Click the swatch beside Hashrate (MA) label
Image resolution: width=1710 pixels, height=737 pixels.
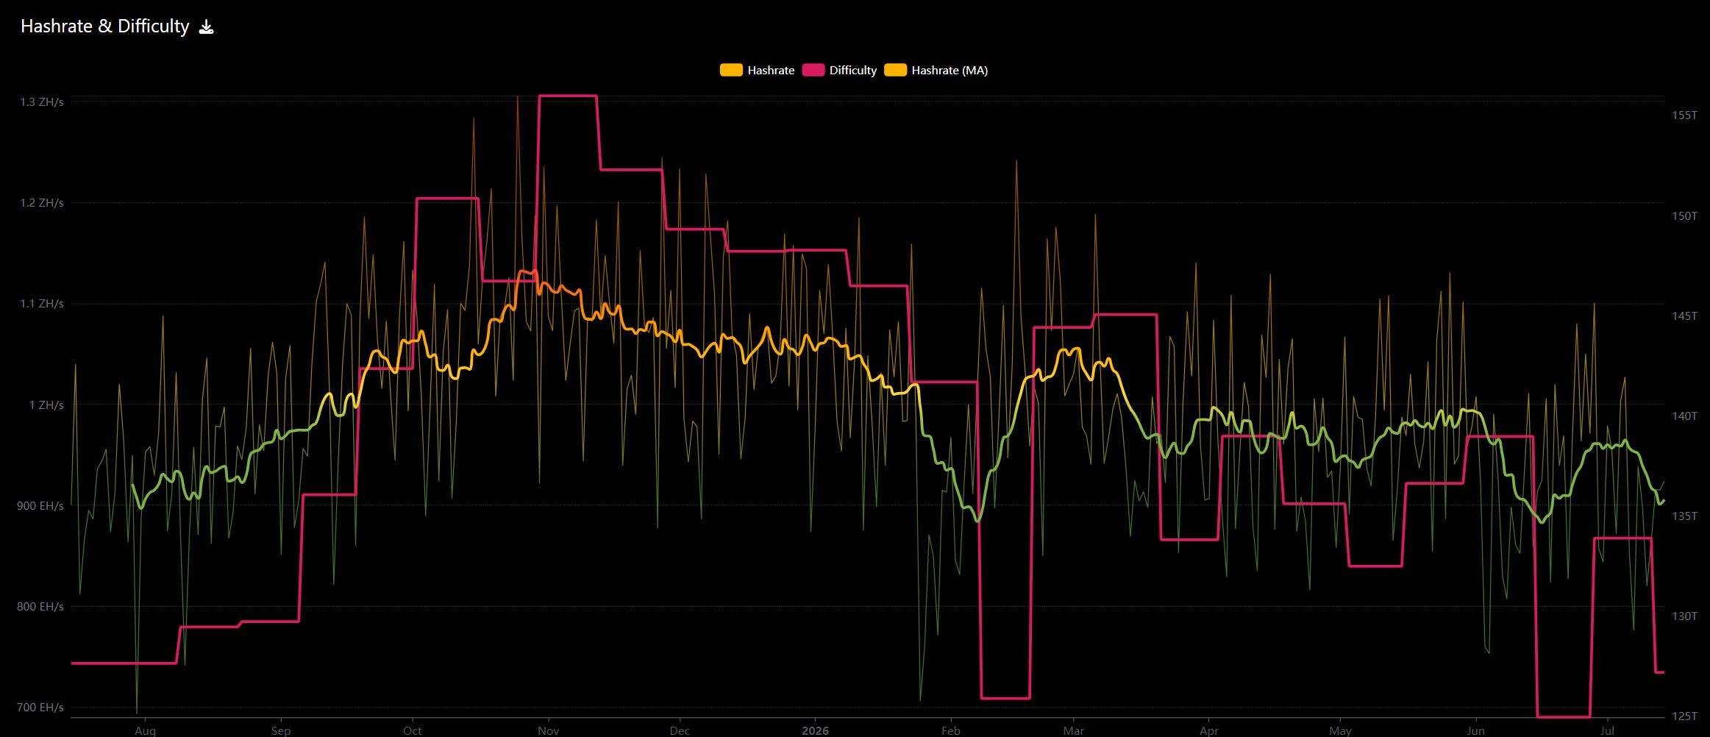896,71
